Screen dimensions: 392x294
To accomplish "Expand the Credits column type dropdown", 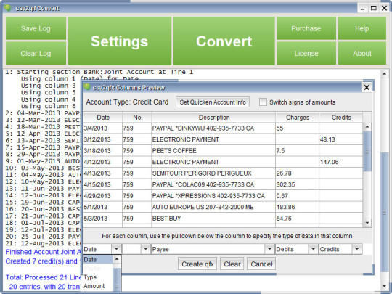I will point(356,249).
